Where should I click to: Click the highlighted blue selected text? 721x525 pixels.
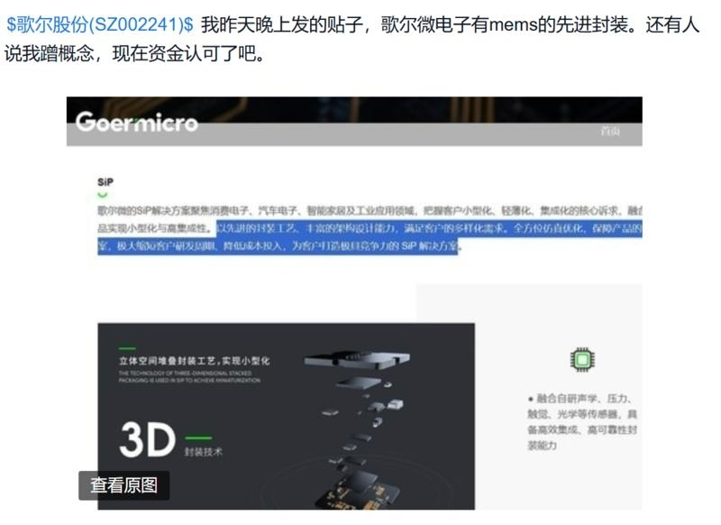[x=370, y=237]
